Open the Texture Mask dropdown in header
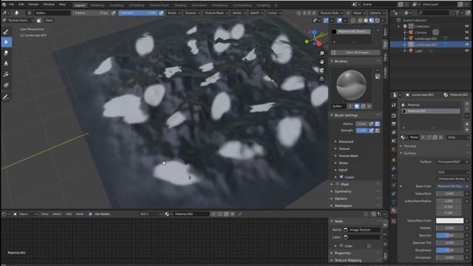Screen dimensions: 473x266 click(x=217, y=13)
